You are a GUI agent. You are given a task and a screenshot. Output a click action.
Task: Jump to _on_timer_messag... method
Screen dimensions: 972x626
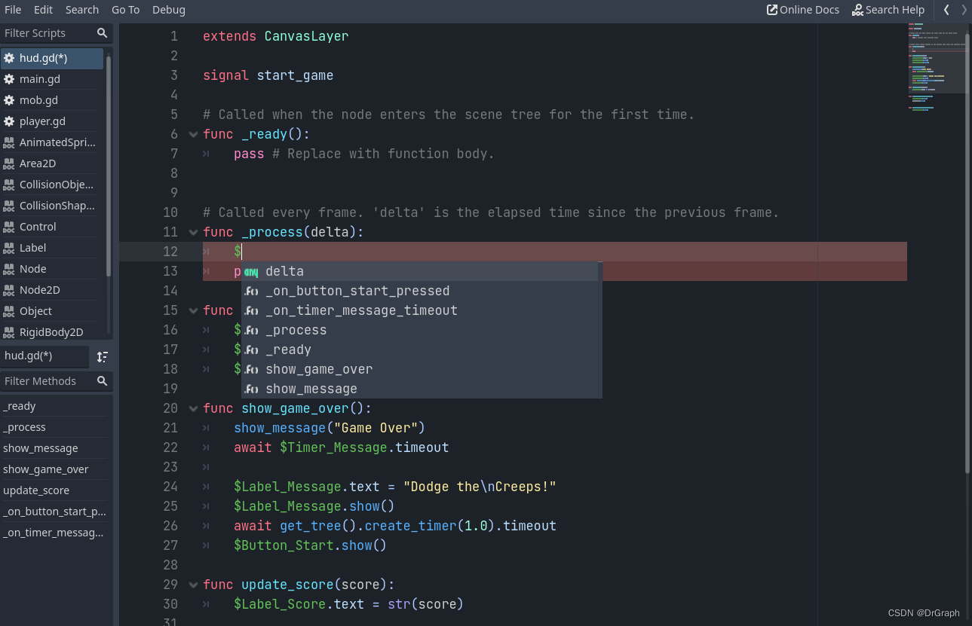pyautogui.click(x=54, y=533)
